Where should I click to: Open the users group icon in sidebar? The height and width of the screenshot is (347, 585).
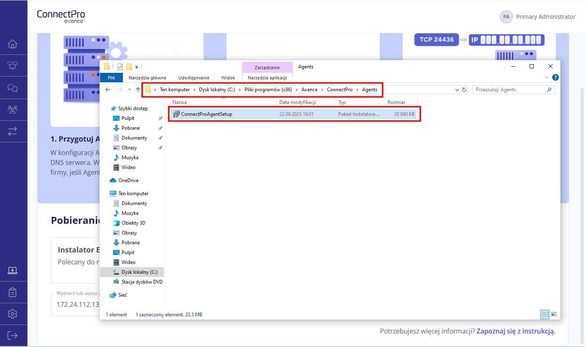click(13, 110)
